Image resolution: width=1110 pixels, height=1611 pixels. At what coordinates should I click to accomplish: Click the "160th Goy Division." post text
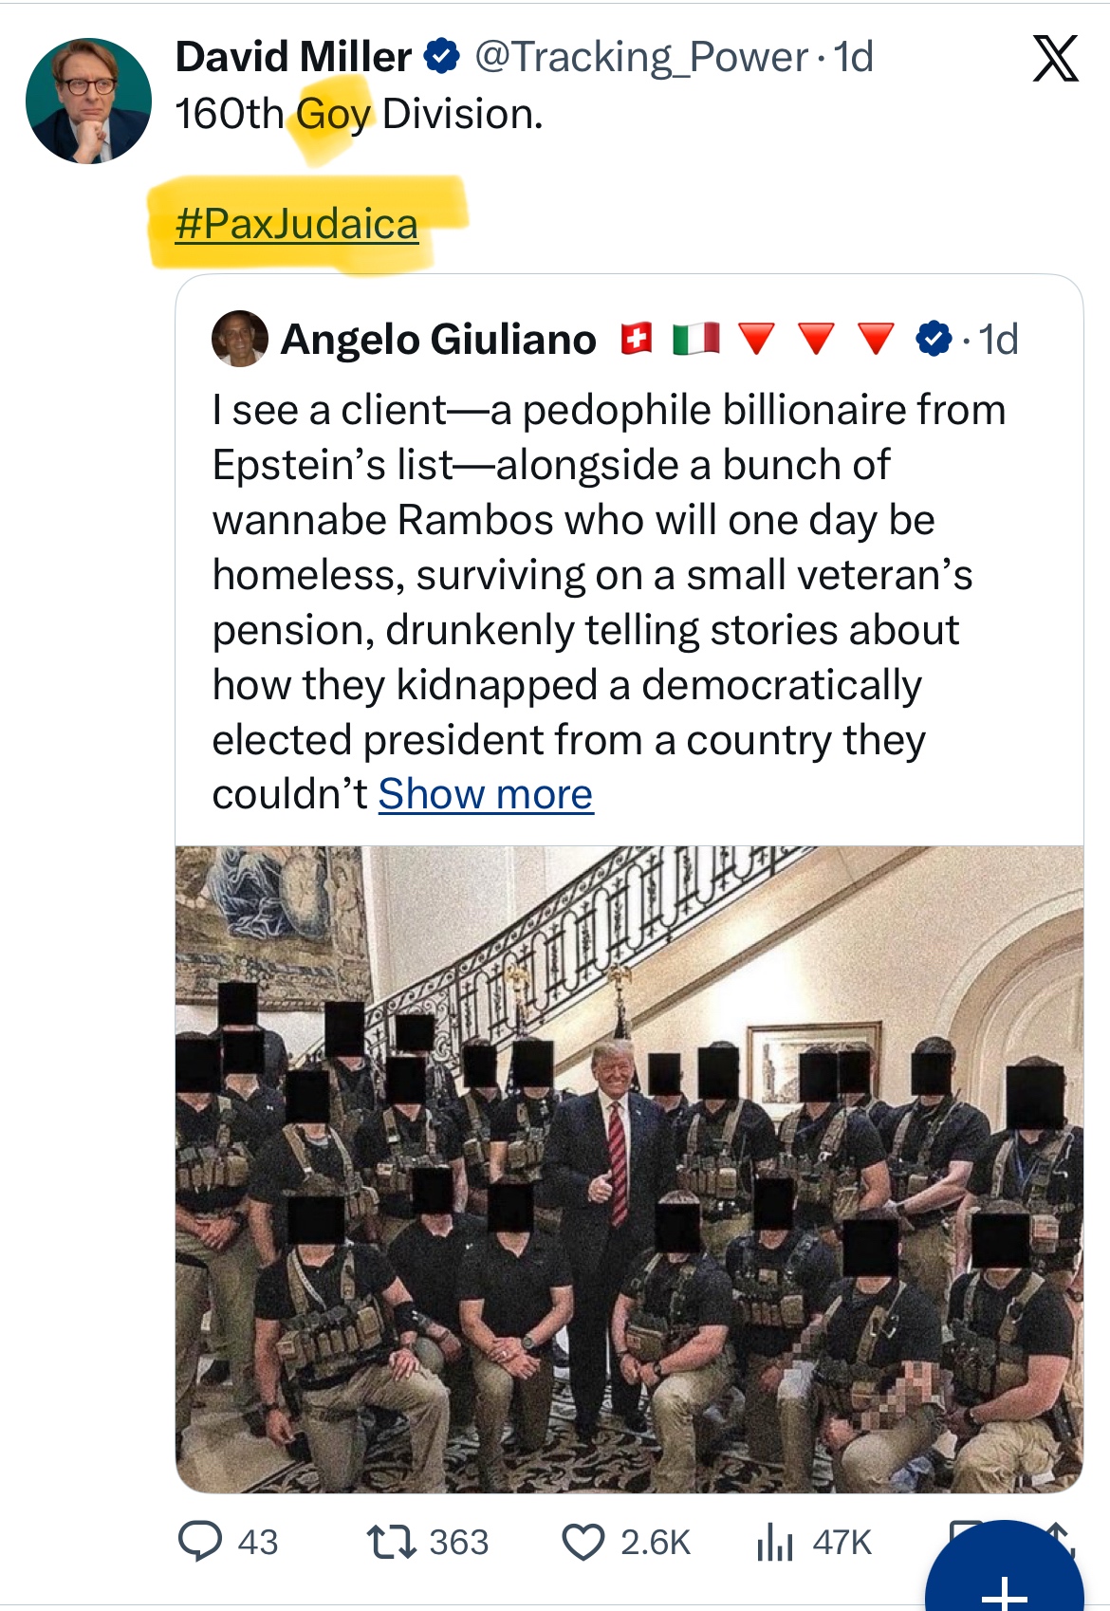359,114
